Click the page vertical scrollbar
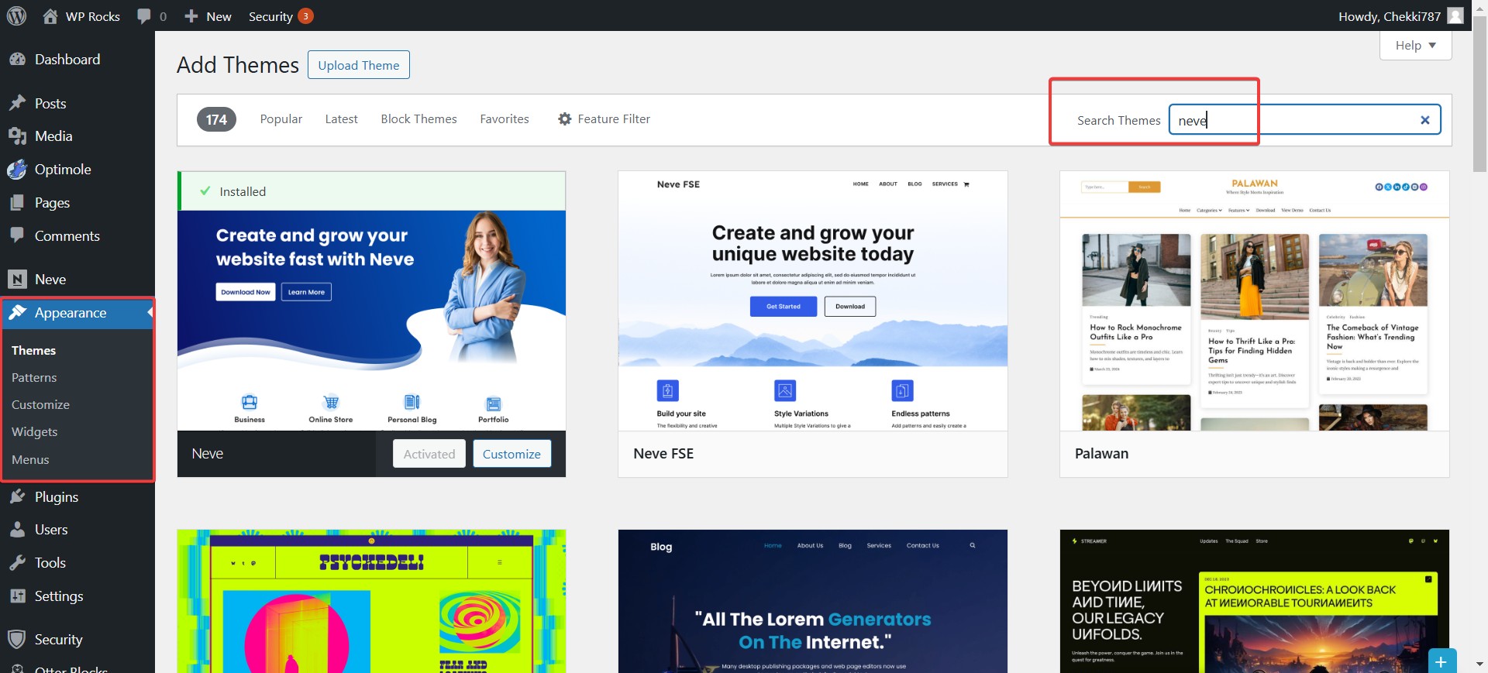The image size is (1488, 673). 1479,93
